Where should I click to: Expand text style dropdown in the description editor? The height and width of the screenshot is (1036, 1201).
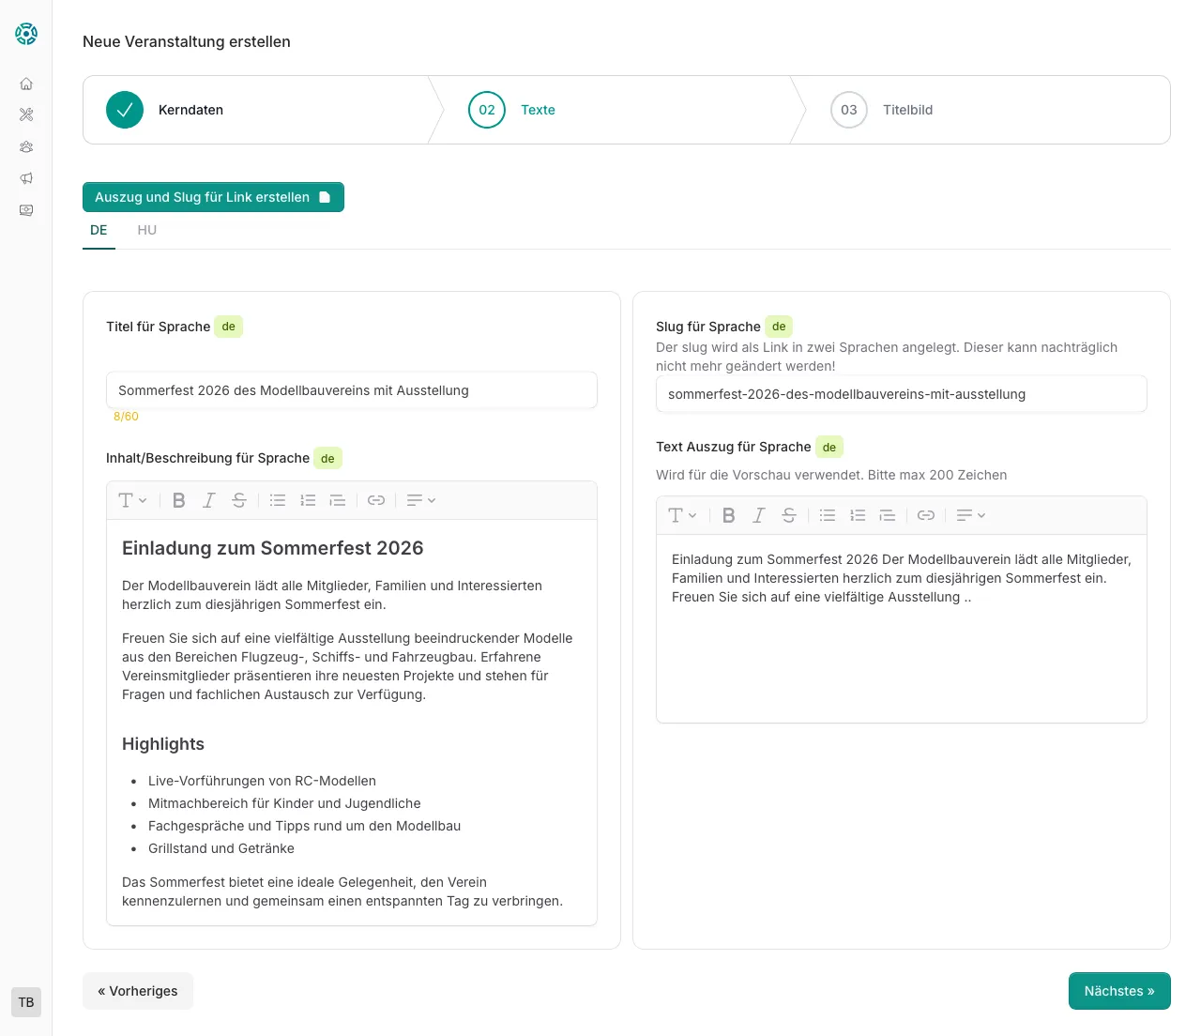tap(132, 500)
